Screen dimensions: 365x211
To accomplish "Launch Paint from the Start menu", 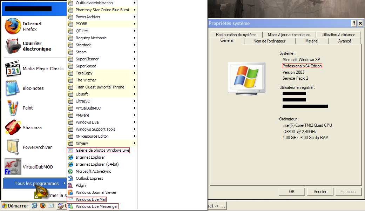I will [x=35, y=108].
